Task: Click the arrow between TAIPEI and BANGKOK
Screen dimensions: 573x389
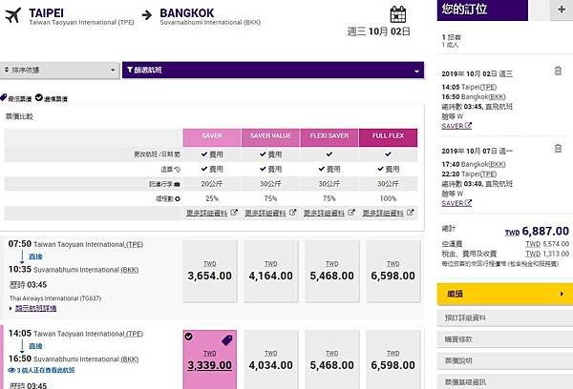Action: [x=147, y=15]
